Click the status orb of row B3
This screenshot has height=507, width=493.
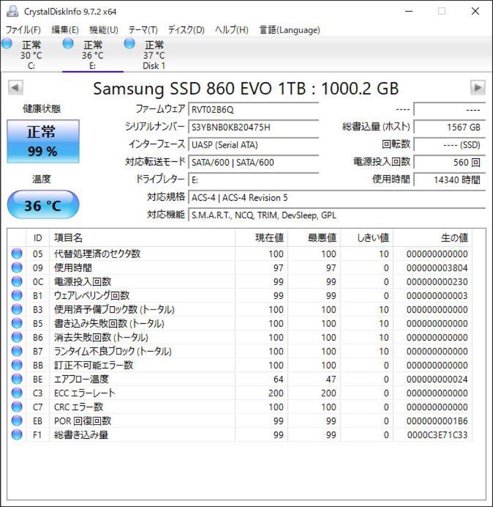17,309
